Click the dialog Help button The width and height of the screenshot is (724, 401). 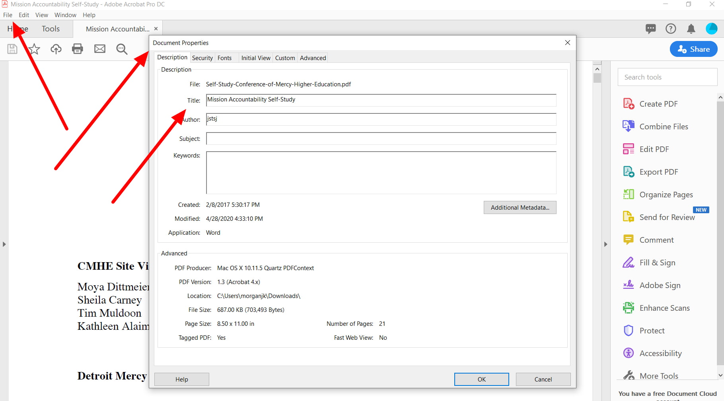pyautogui.click(x=182, y=379)
